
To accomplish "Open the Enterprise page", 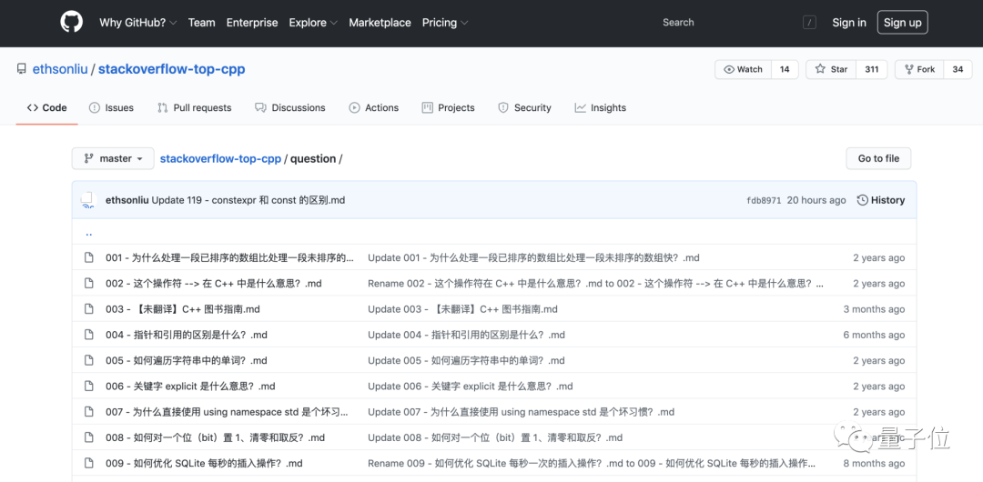I will coord(252,23).
